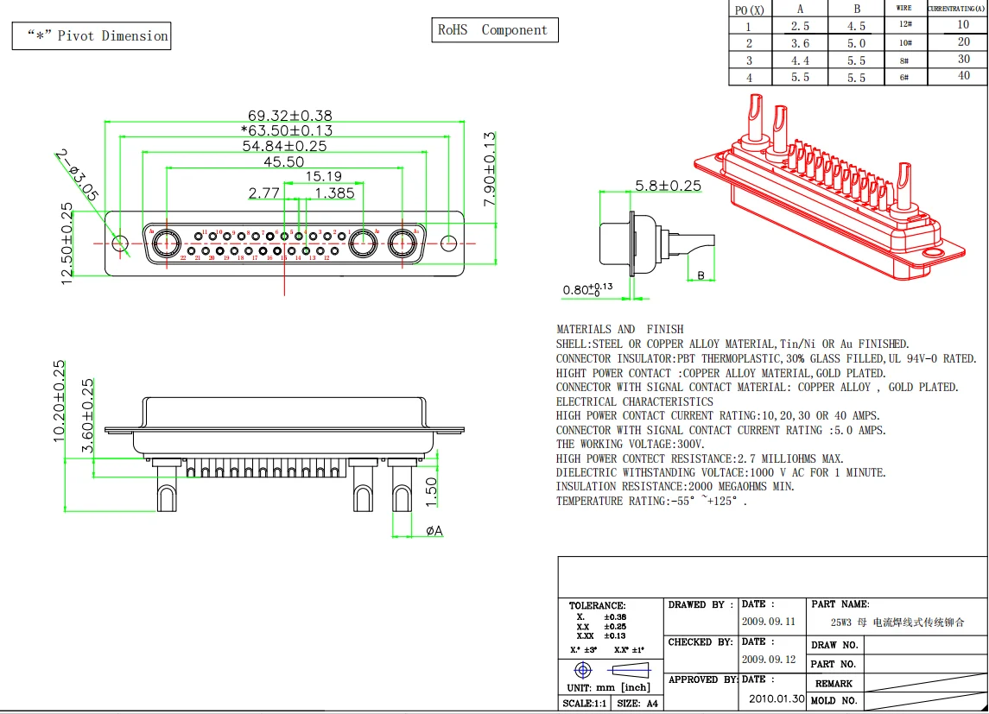Image resolution: width=989 pixels, height=714 pixels.
Task: Click the approved date 2010.01.30 field
Action: (776, 698)
